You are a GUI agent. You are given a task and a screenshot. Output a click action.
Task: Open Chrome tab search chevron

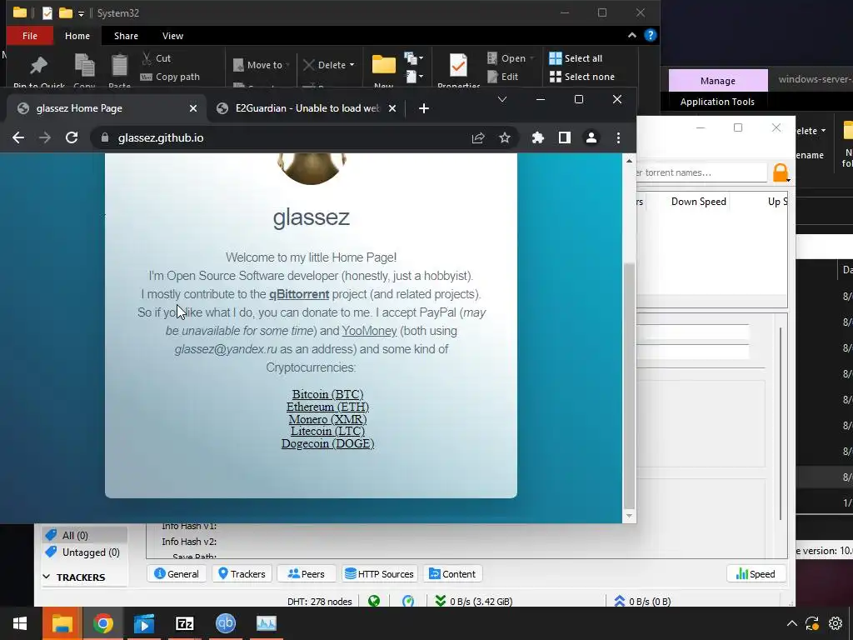coord(502,99)
